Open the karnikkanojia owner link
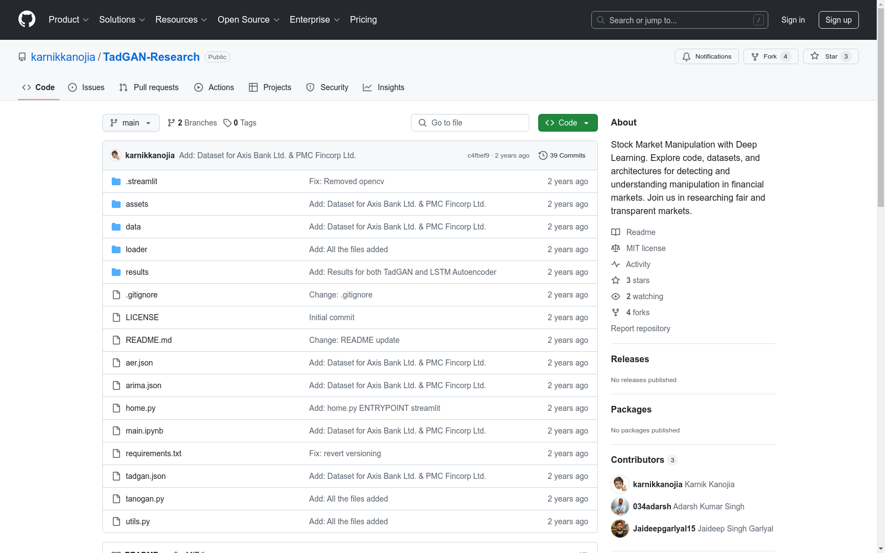885x553 pixels. pos(63,57)
